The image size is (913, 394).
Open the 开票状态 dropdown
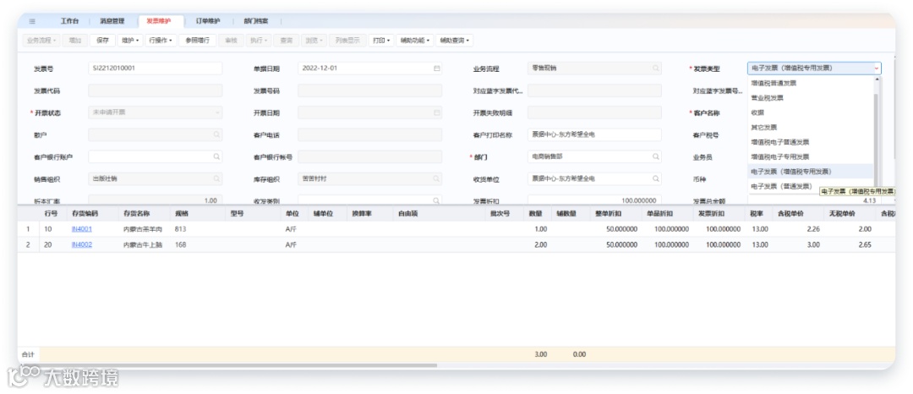pyautogui.click(x=155, y=112)
